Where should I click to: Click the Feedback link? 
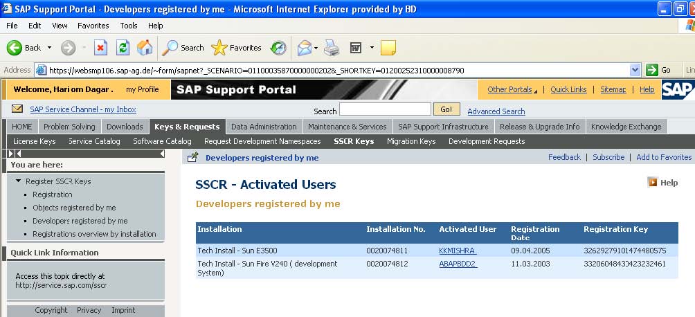564,157
